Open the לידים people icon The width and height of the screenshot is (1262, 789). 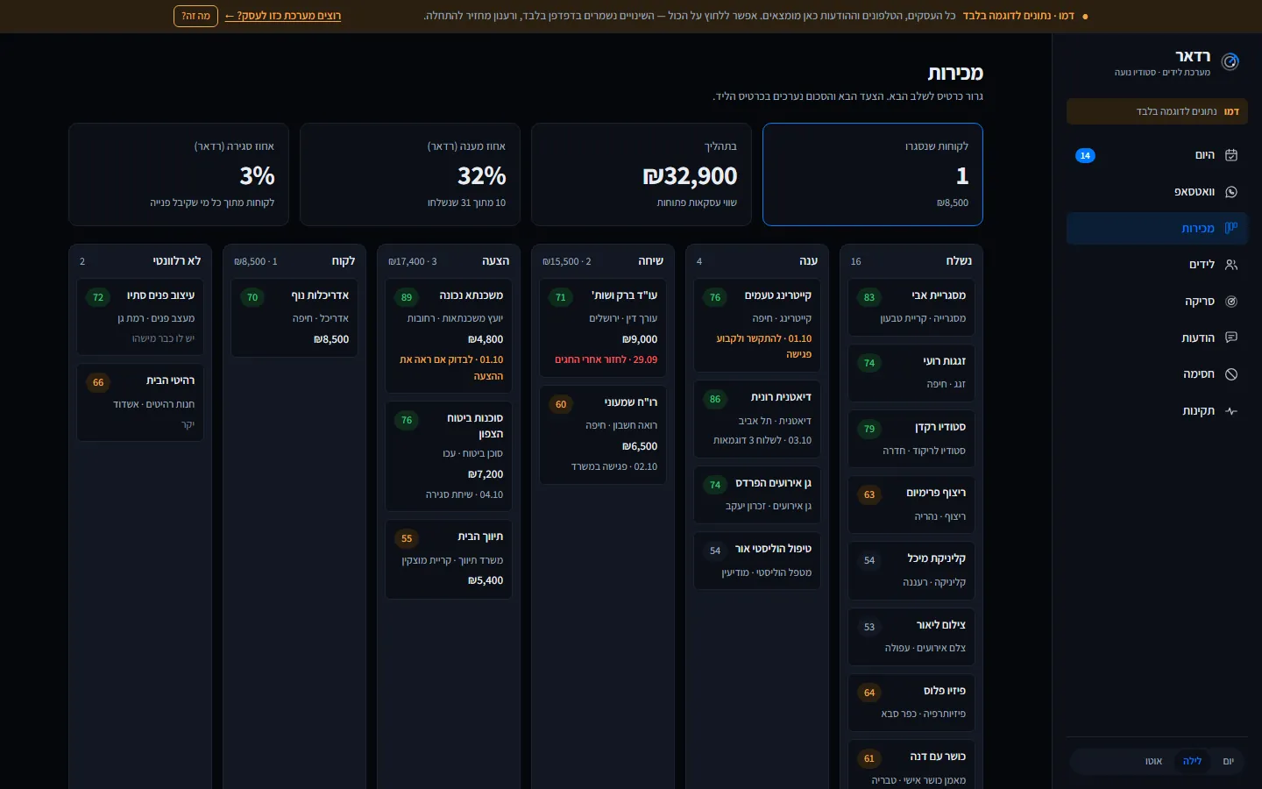(x=1230, y=265)
